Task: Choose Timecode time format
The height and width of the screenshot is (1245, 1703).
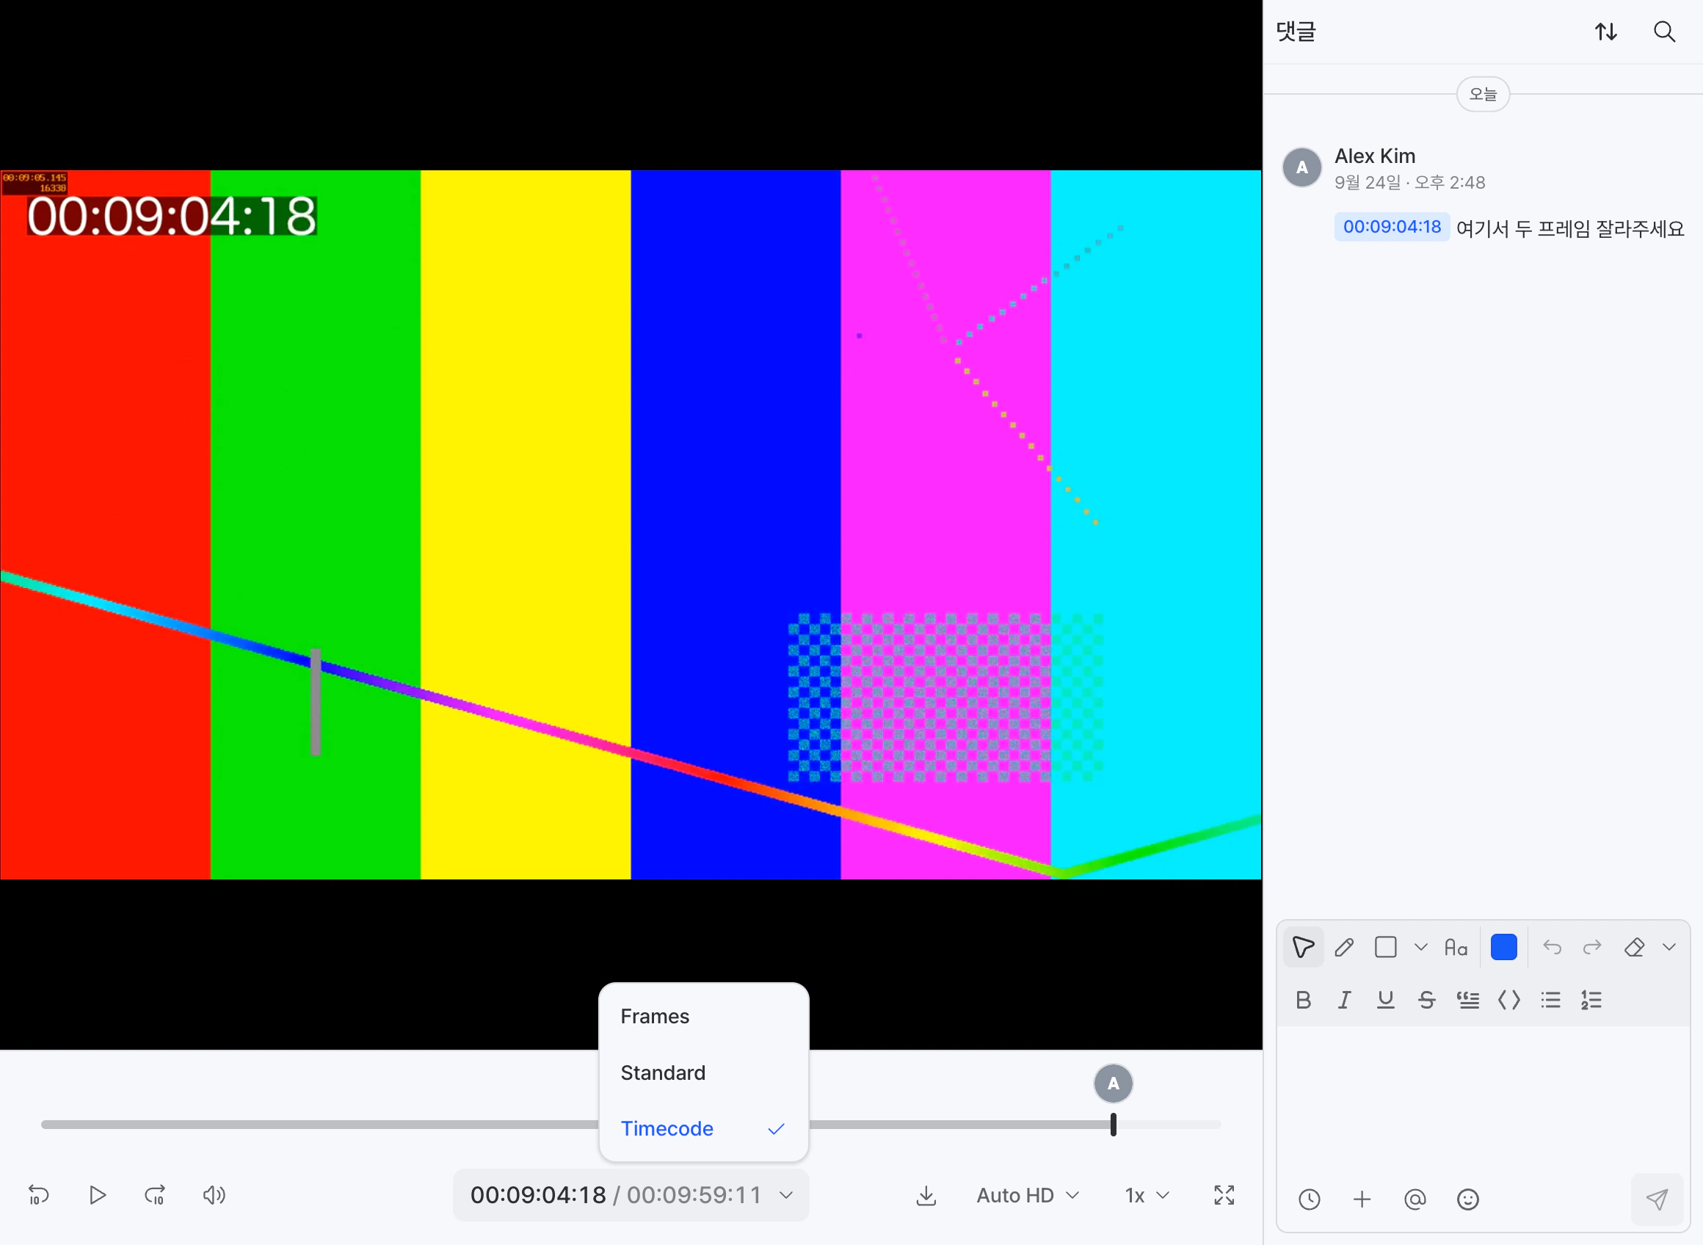Action: [704, 1128]
